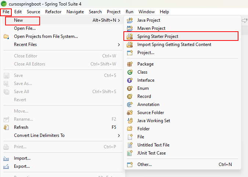
Task: Expand the New submenu arrow
Action: pos(119,20)
